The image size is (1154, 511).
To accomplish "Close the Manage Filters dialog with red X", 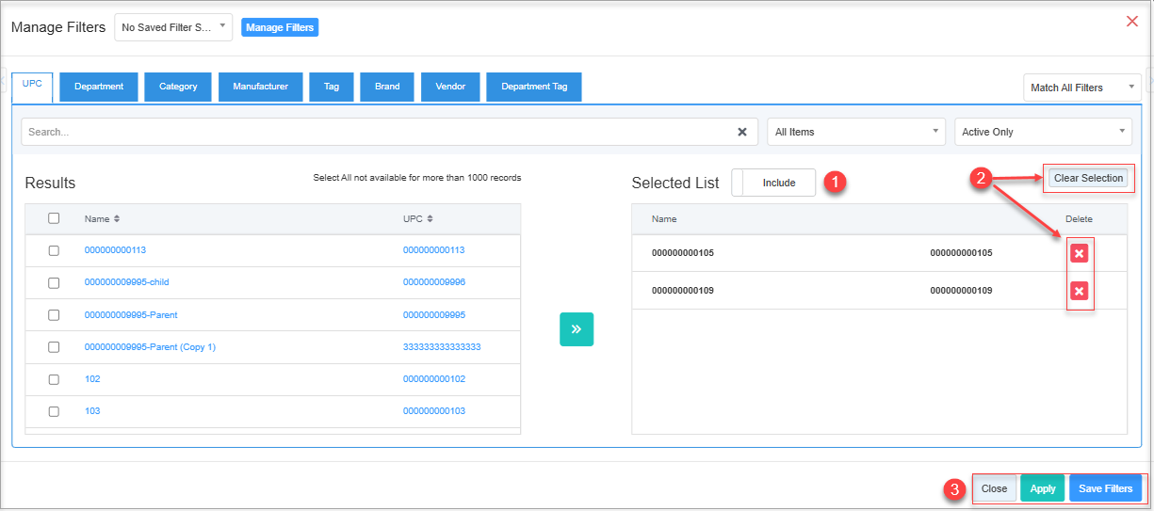I will coord(1132,22).
